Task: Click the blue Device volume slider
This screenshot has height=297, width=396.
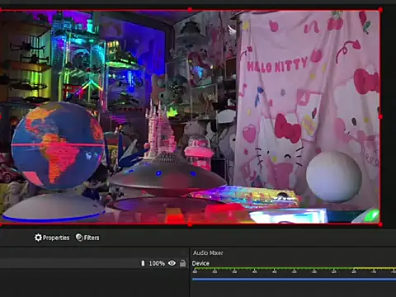Action: tap(294, 280)
